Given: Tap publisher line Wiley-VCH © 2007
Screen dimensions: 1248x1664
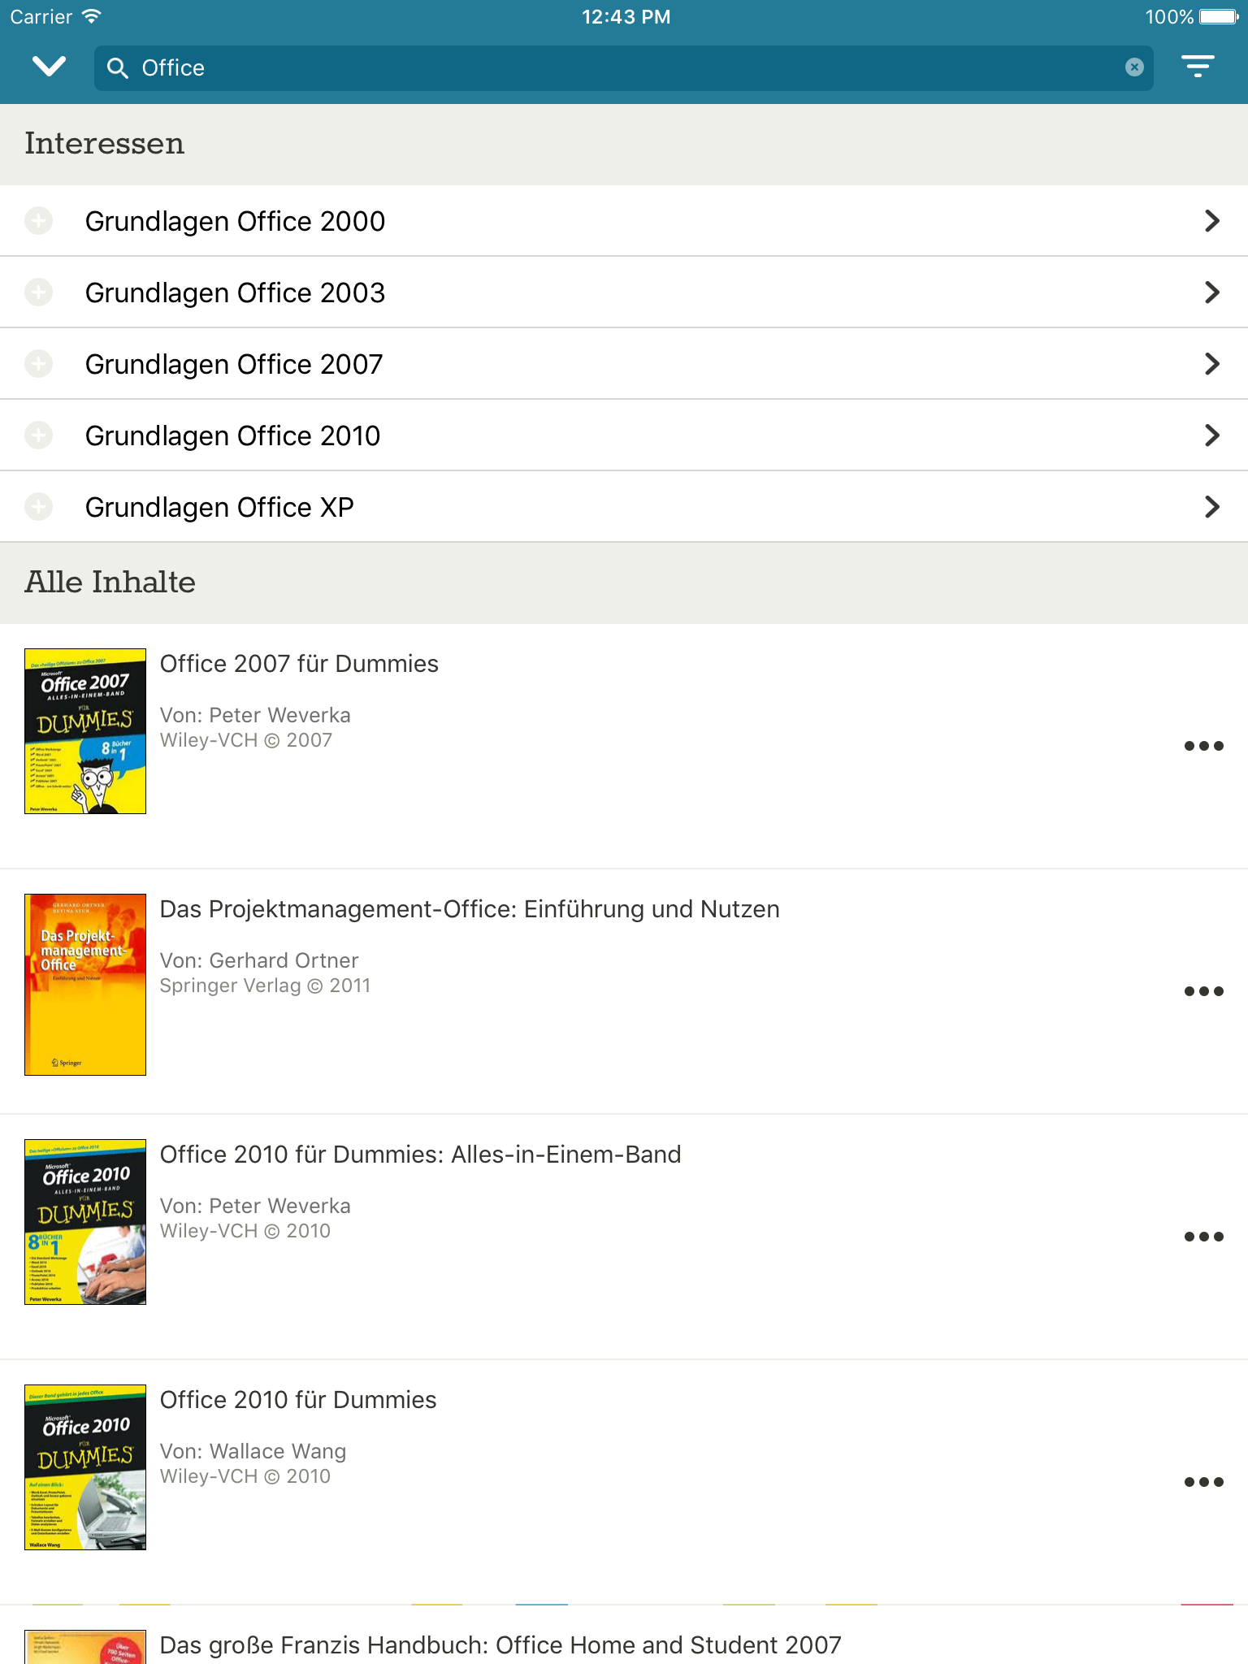Looking at the screenshot, I should 246,740.
